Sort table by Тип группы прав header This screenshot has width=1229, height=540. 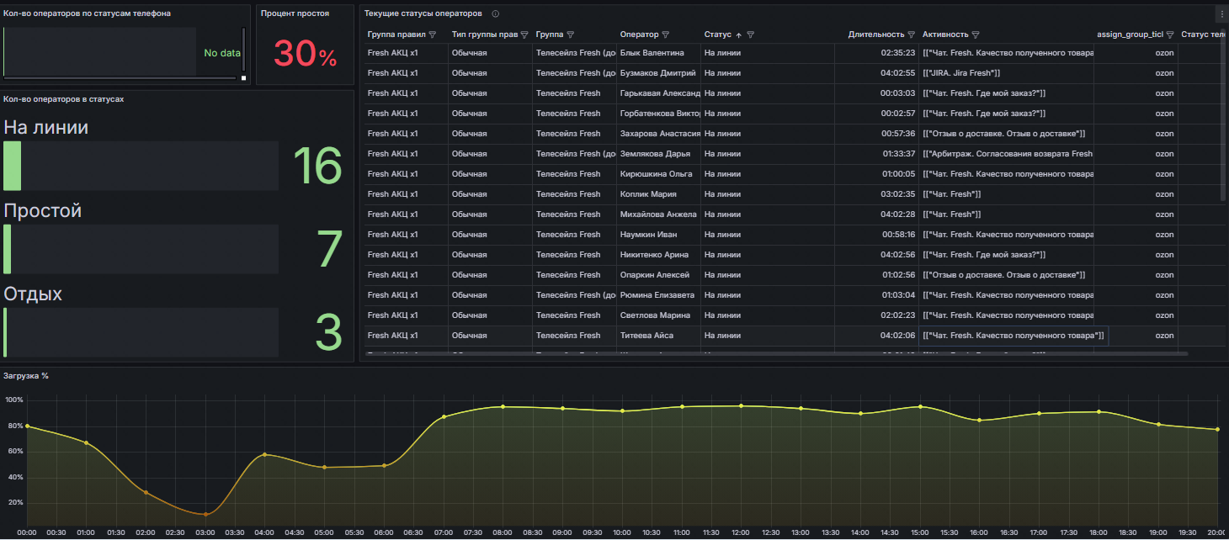coord(485,34)
